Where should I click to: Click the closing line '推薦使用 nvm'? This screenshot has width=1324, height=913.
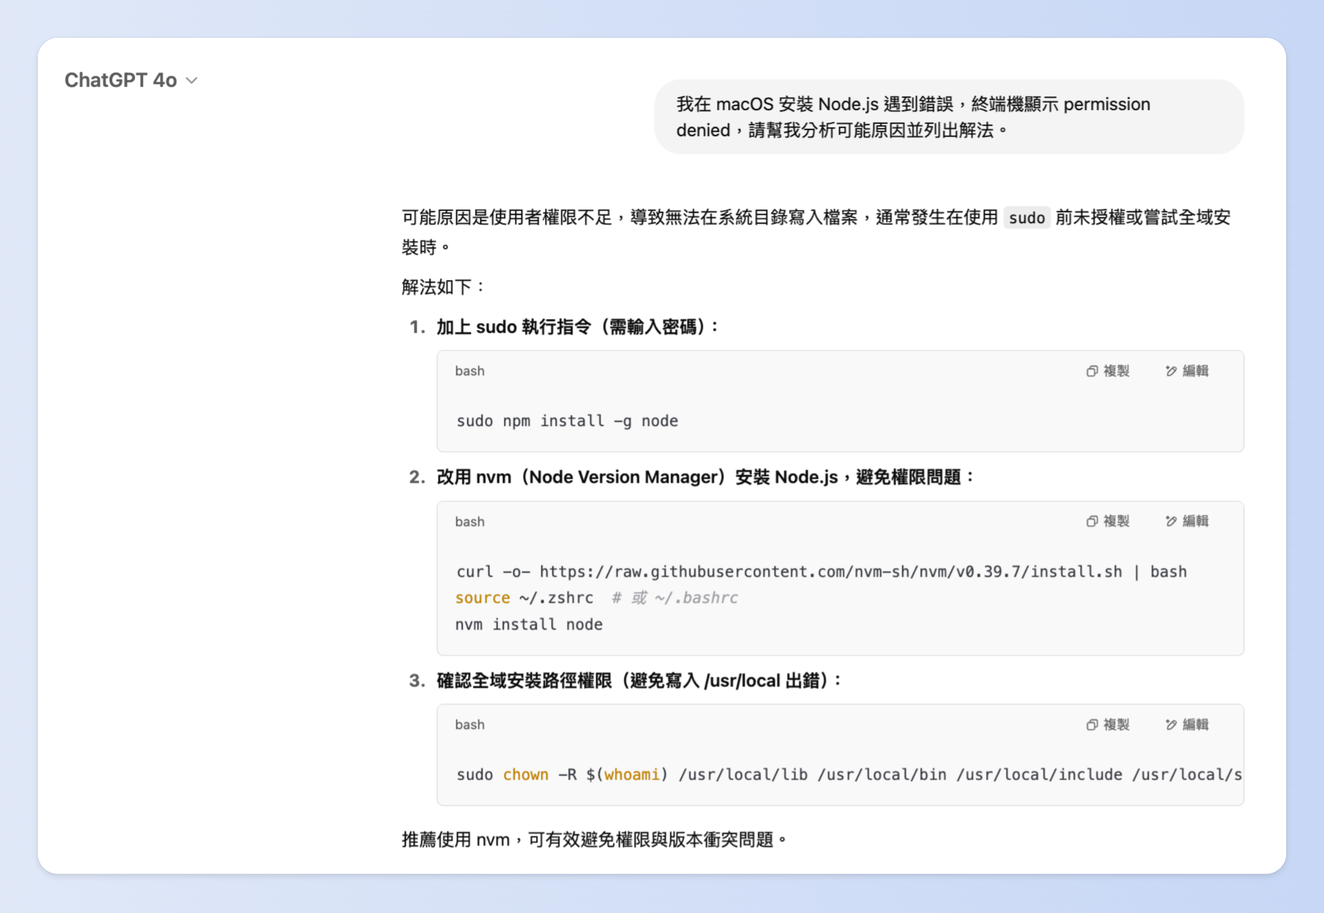click(x=595, y=840)
